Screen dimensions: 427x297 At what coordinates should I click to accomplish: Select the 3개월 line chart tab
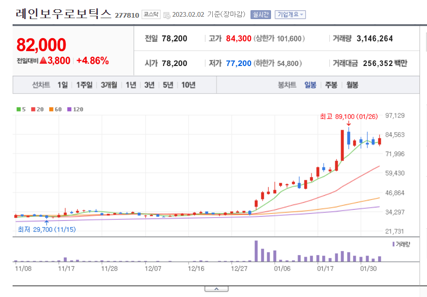tap(109, 85)
